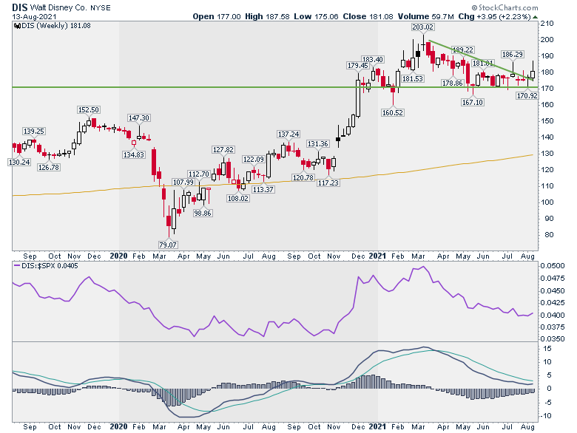Click the DIS (Weekly) 181.08 legend label
The height and width of the screenshot is (433, 577).
[x=55, y=26]
